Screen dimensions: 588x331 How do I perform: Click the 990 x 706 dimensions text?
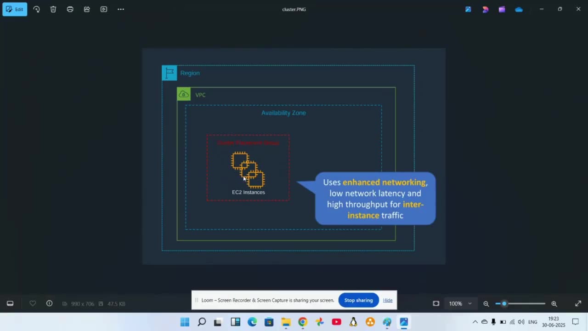pyautogui.click(x=83, y=304)
